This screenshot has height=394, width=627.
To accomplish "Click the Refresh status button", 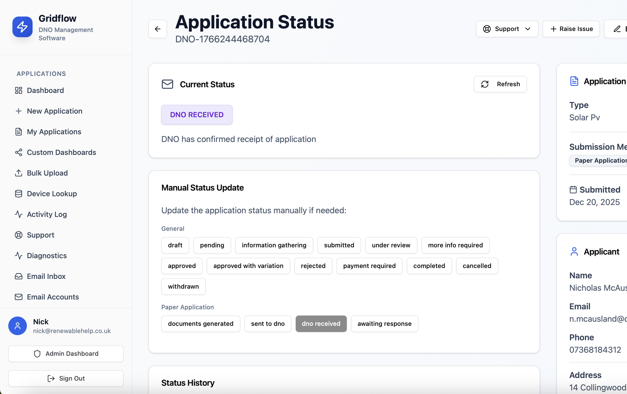I will pyautogui.click(x=500, y=84).
